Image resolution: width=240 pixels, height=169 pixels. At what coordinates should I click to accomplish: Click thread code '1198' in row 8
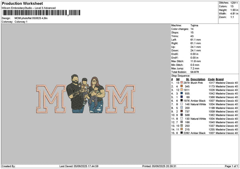click(212, 108)
